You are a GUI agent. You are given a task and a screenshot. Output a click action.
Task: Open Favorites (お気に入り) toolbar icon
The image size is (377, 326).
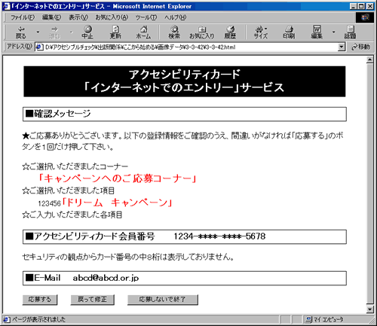click(202, 32)
